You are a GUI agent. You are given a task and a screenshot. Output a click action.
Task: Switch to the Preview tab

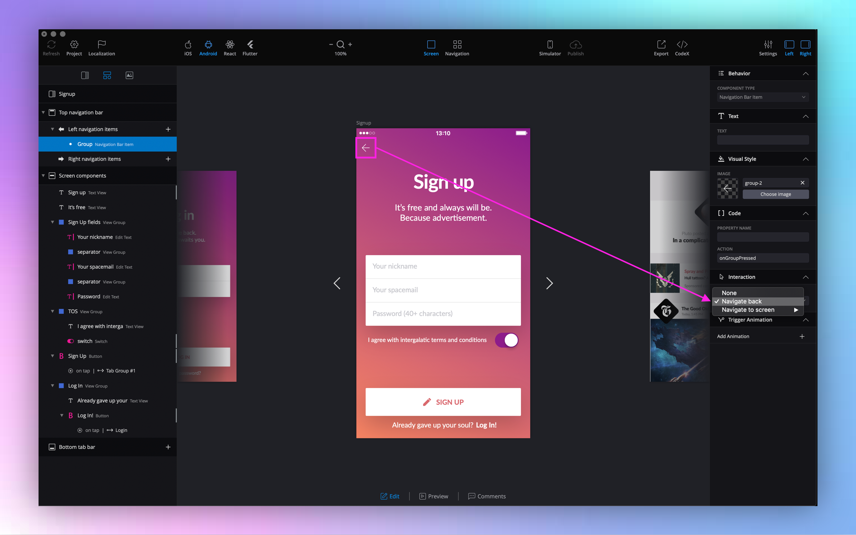pyautogui.click(x=434, y=496)
